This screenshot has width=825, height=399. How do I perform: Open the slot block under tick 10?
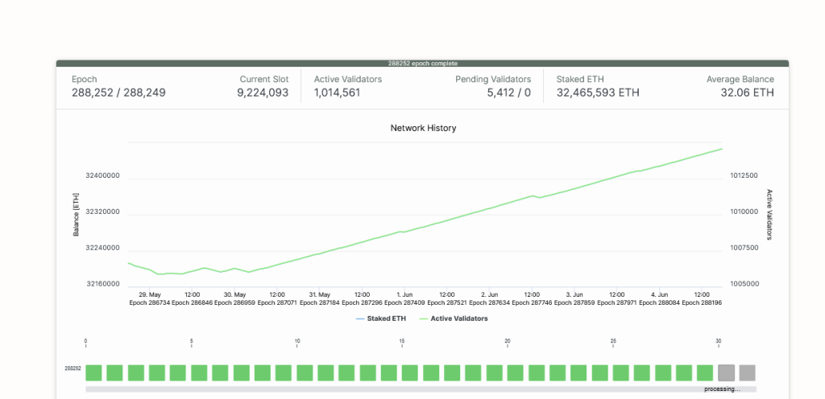(305, 372)
